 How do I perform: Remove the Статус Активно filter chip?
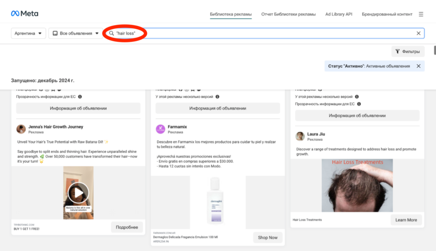pos(419,66)
